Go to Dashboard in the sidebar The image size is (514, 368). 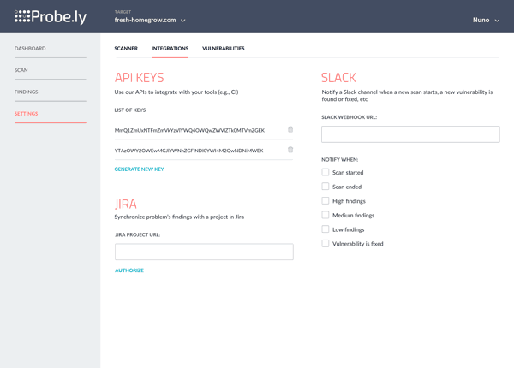click(x=30, y=49)
